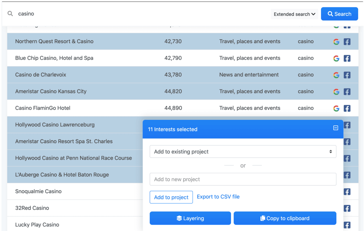
Task: Click the 44,820 audience value
Action: [173, 91]
